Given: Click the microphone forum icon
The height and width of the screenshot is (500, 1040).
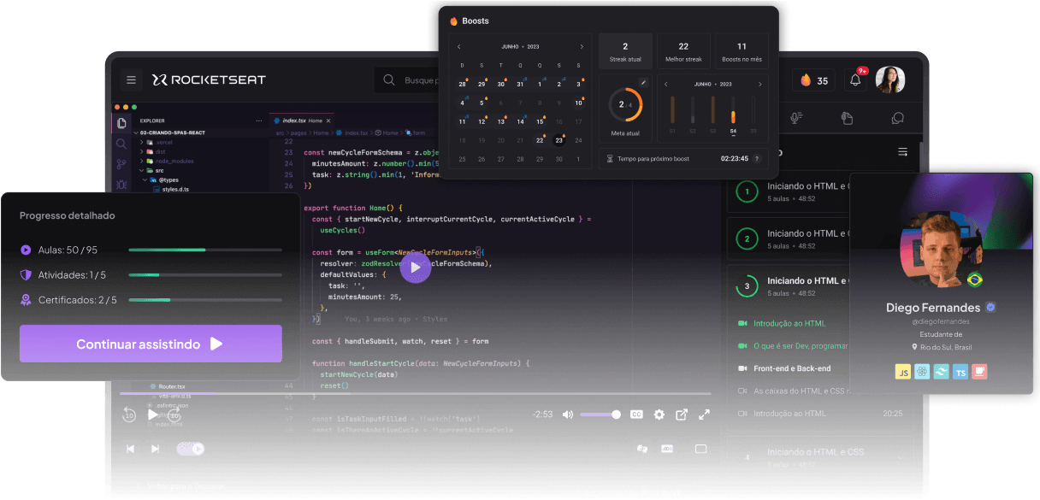Looking at the screenshot, I should coord(795,118).
